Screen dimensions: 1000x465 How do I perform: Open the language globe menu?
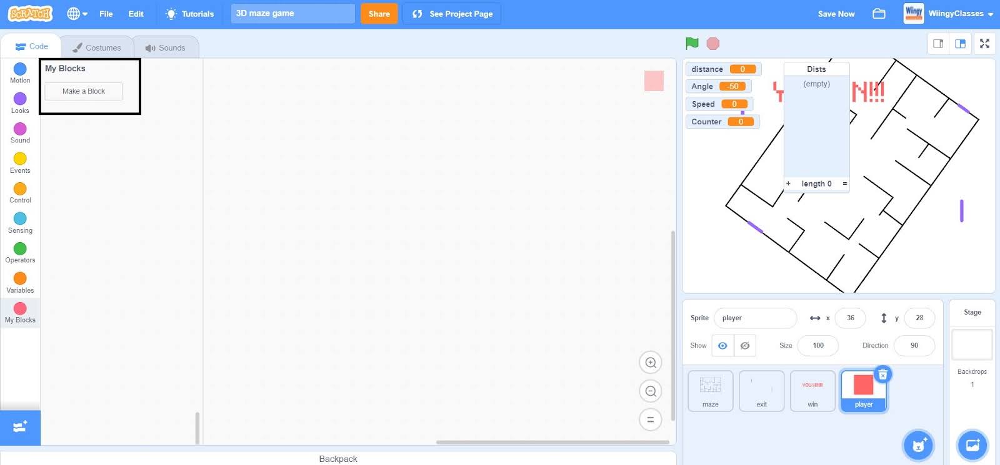click(x=77, y=13)
